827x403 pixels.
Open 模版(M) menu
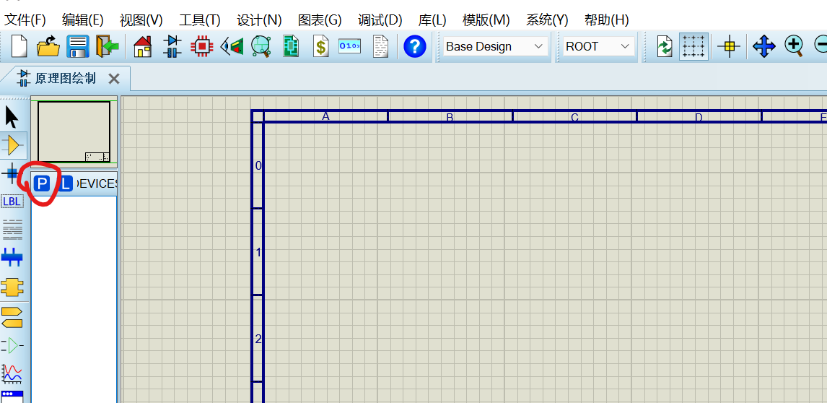tap(486, 20)
